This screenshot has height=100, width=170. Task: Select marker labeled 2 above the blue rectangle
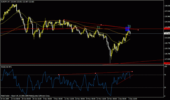[x=129, y=26]
